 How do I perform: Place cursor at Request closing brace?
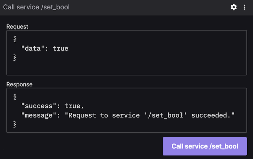(x=15, y=57)
